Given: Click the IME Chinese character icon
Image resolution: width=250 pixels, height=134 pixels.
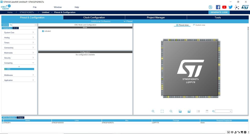Looking at the screenshot, I should coord(232,132).
